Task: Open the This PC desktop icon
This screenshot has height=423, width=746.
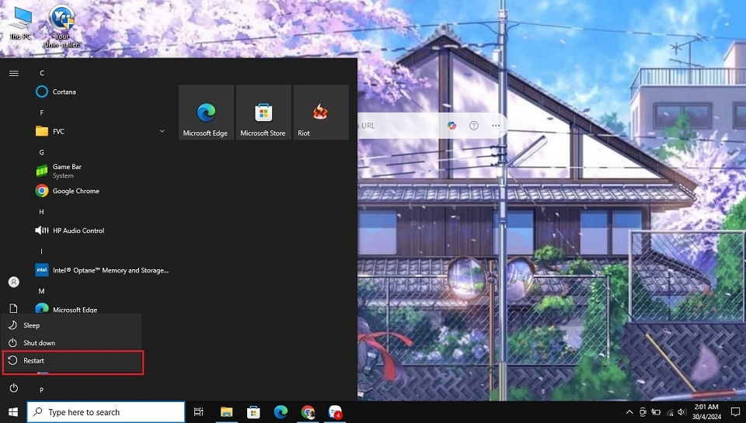Action: tap(20, 23)
